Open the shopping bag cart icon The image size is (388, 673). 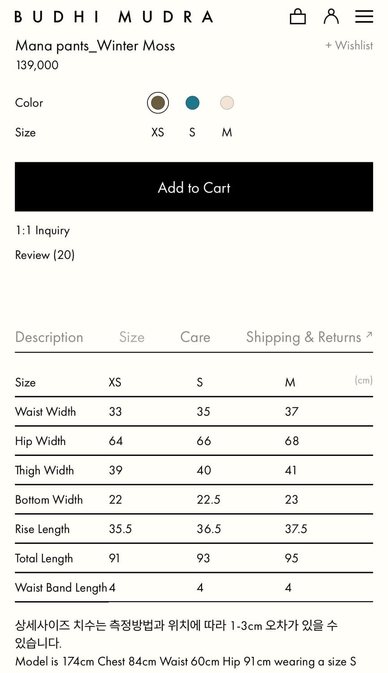point(297,17)
